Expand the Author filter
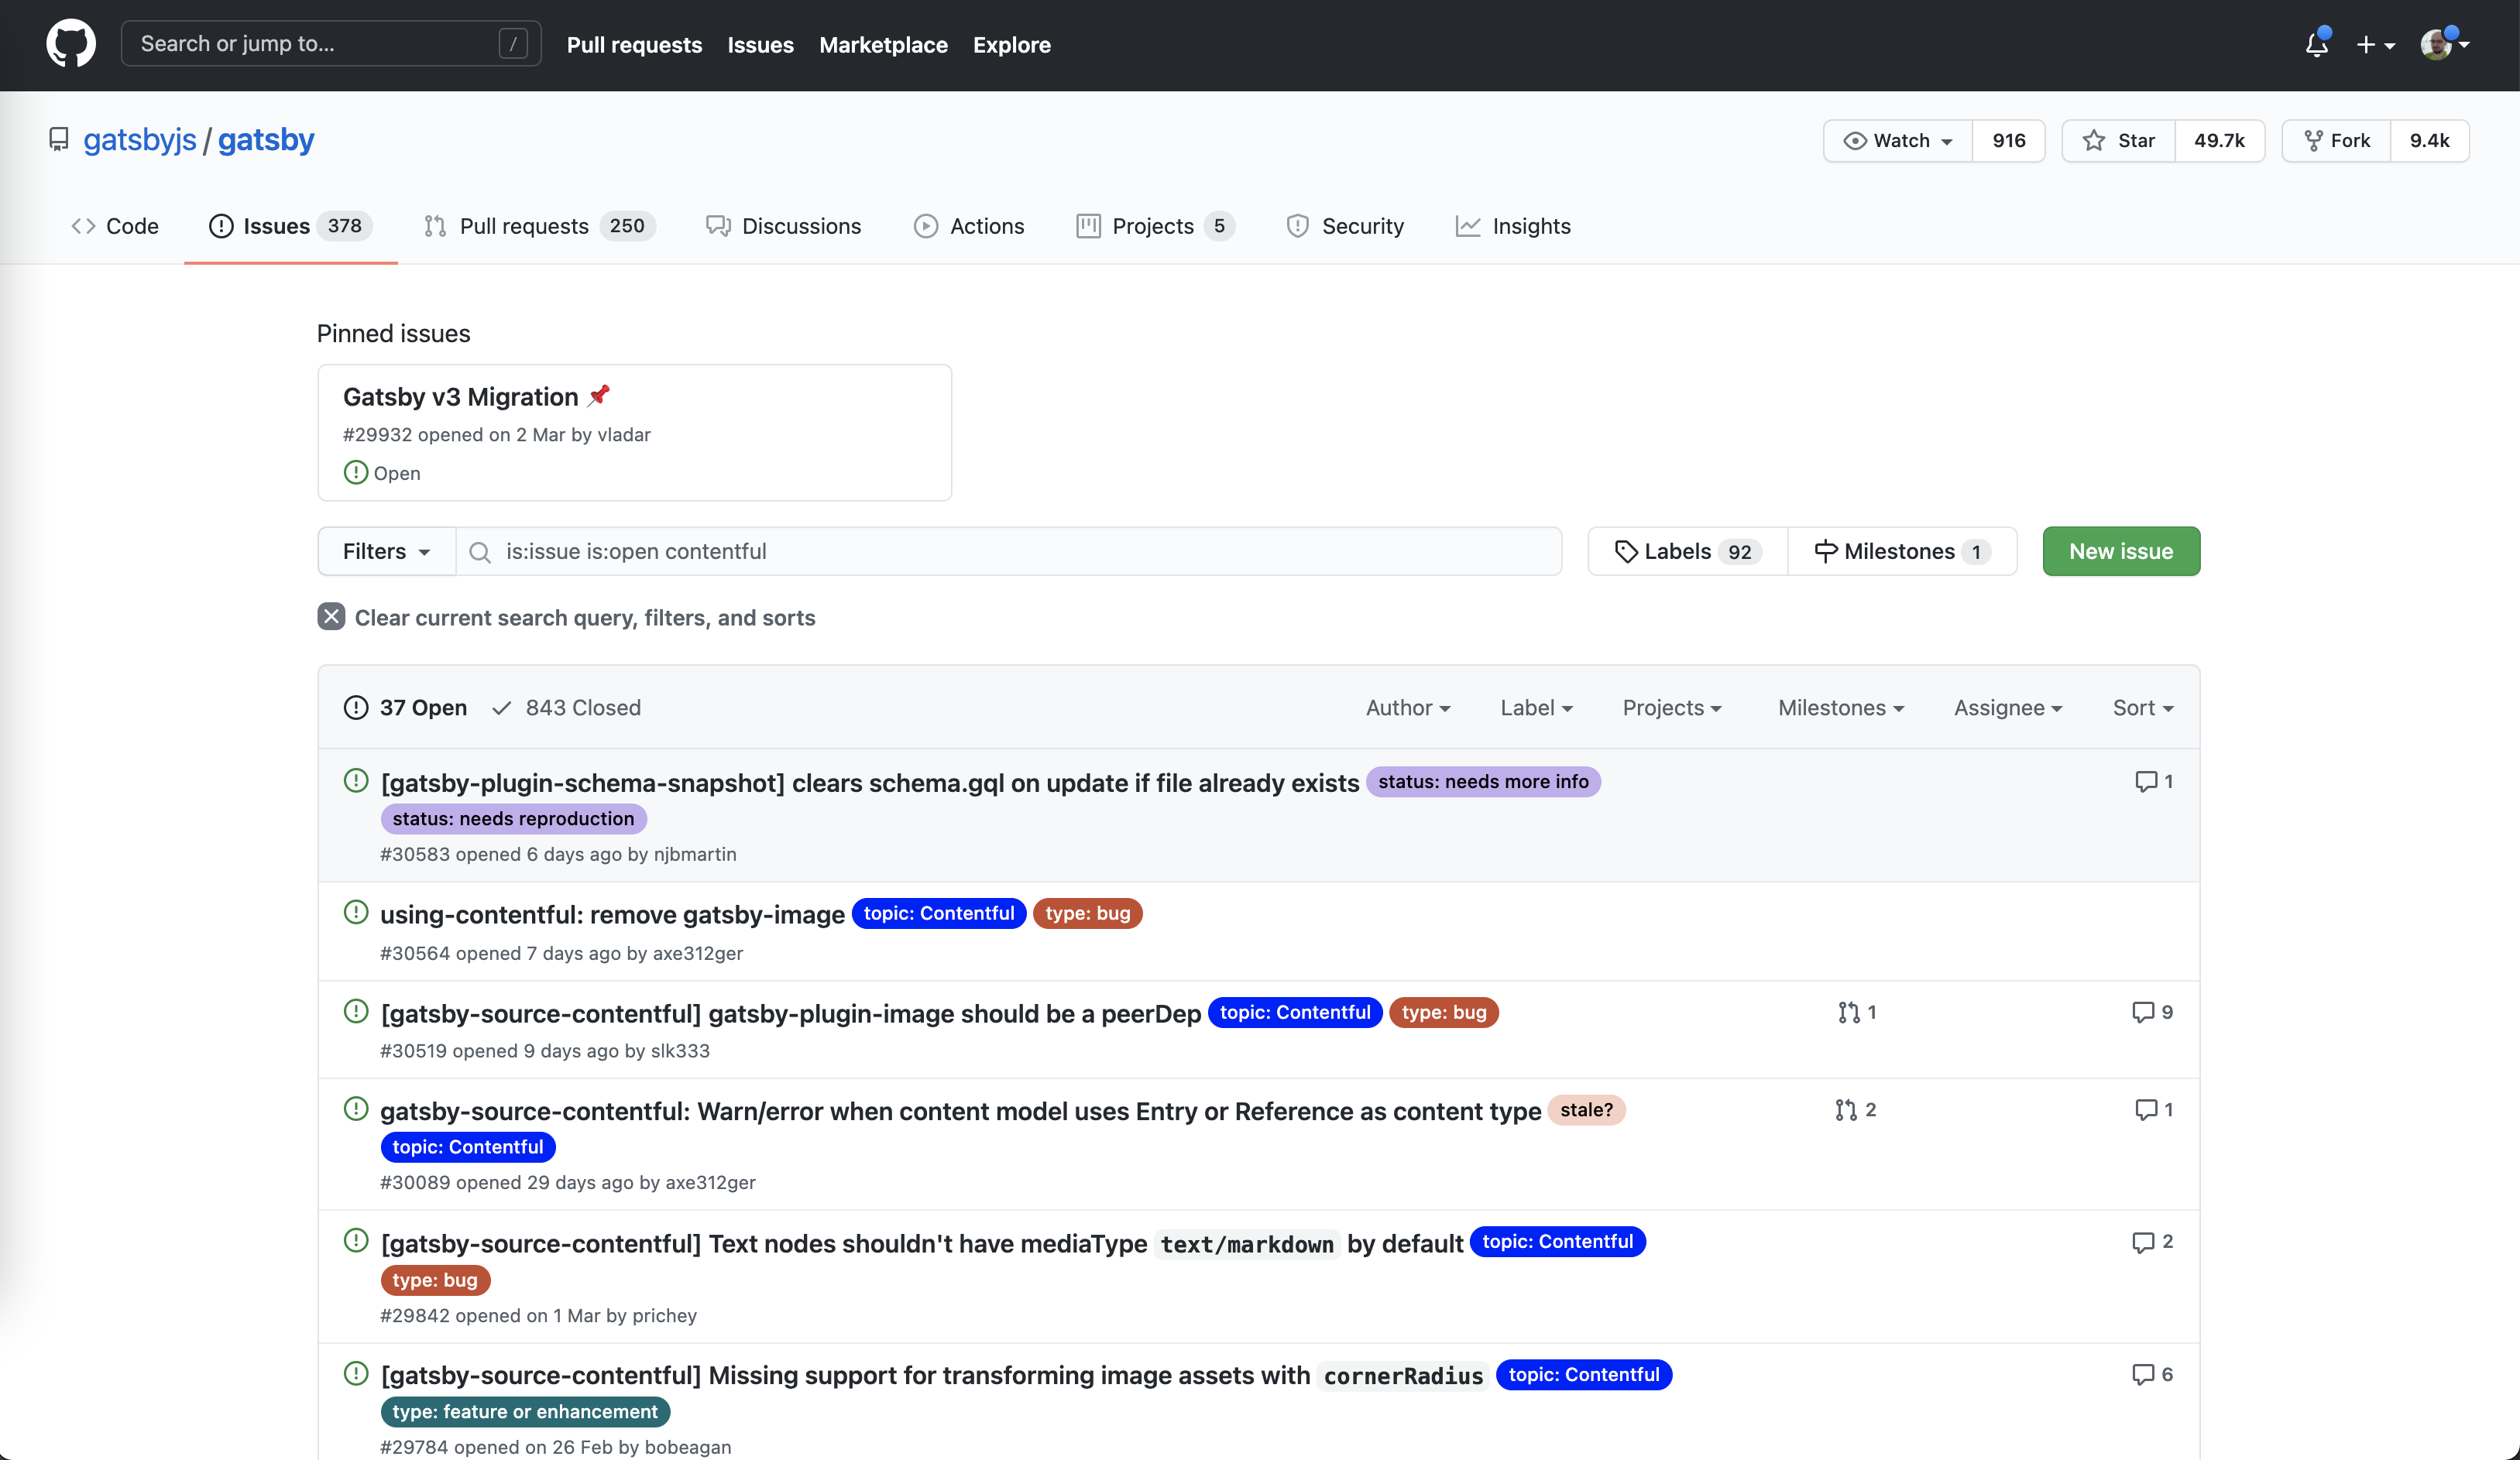This screenshot has width=2520, height=1460. [x=1408, y=708]
